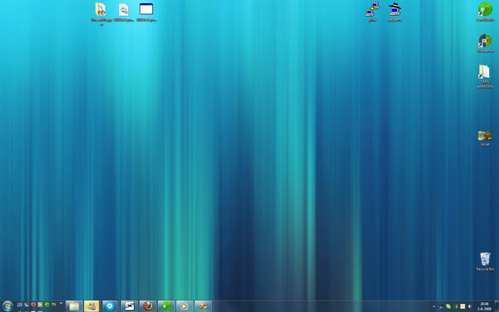
Task: Launch Media Player from Quick Launch bar
Action: coord(40,305)
